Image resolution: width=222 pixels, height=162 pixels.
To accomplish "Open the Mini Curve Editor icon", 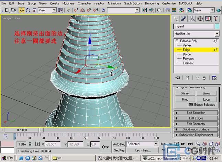I will coord(6,136).
